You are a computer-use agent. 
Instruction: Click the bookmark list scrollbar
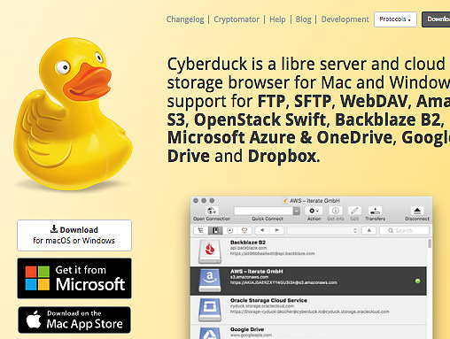tap(430, 243)
